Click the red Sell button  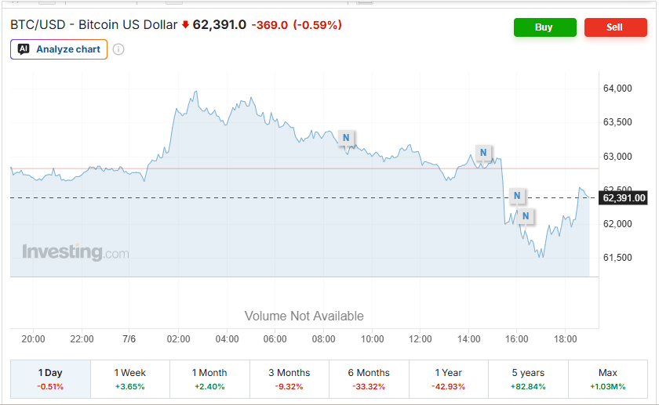pos(616,27)
